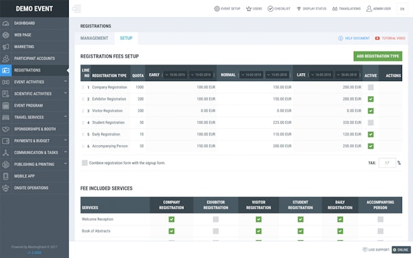Screen dimensions: 413x258
Task: Enable the Company Registration active checkbox
Action: coord(370,87)
